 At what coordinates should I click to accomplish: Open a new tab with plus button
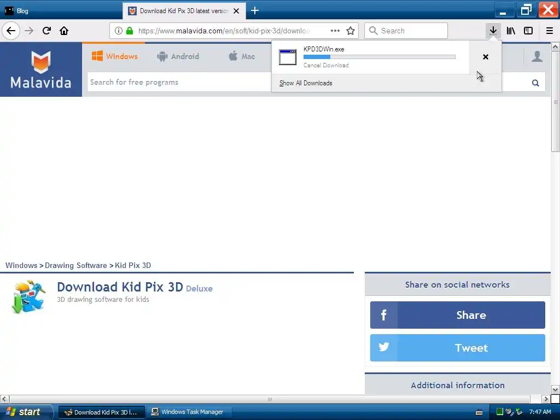click(255, 11)
